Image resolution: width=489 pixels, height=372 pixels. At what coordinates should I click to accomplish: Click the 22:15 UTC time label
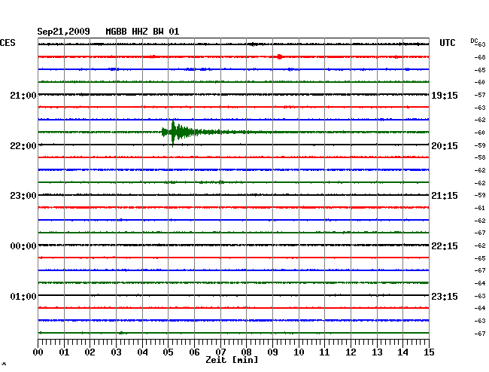(445, 246)
